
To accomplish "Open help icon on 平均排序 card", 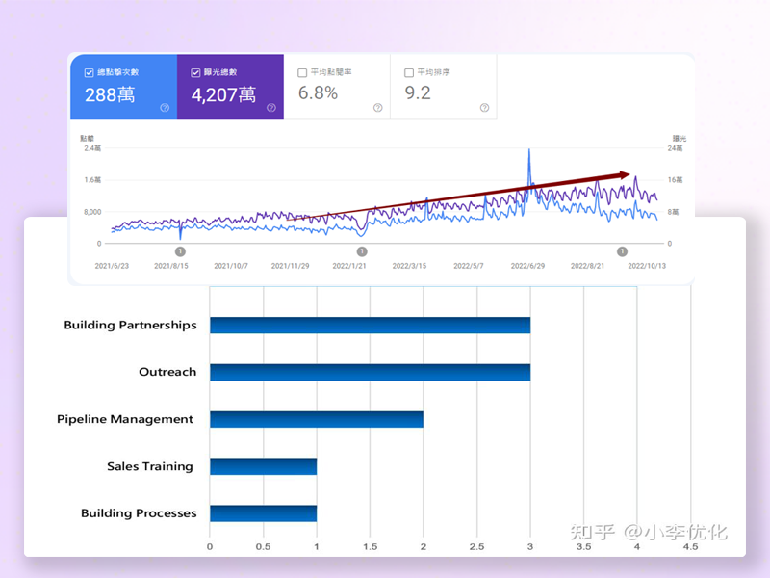I will [484, 108].
